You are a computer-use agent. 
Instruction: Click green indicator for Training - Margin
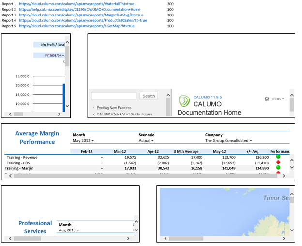coord(278,167)
